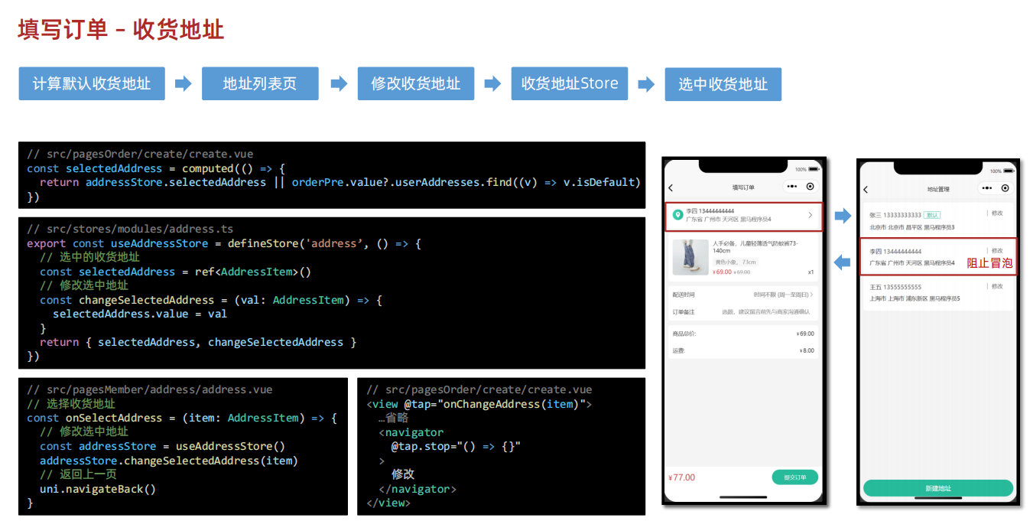Tap 修改 on the 李四 address row
Viewport: 1030px width, 521px height.
coord(997,250)
